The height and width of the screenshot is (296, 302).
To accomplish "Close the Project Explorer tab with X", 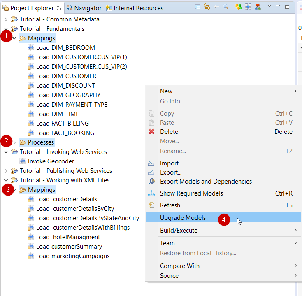I will [59, 8].
